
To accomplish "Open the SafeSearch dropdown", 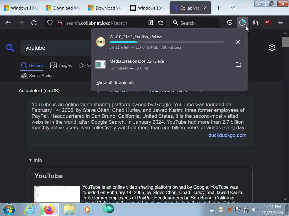I will (176, 91).
